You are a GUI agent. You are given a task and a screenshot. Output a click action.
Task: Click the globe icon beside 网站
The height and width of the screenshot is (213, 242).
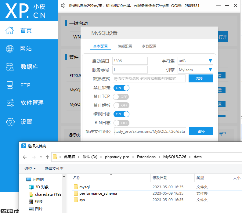(x=10, y=49)
